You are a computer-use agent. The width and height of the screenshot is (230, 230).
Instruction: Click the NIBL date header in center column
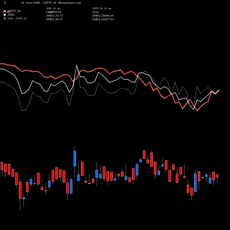click(53, 8)
